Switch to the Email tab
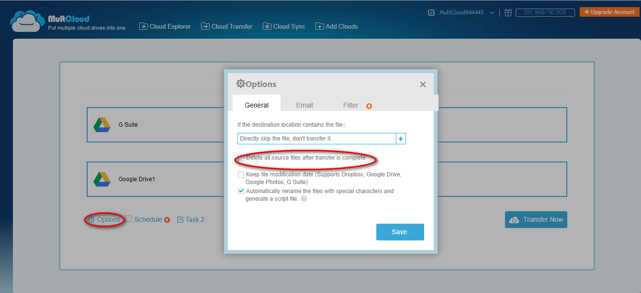Viewport: 641px width, 293px height. click(x=304, y=105)
